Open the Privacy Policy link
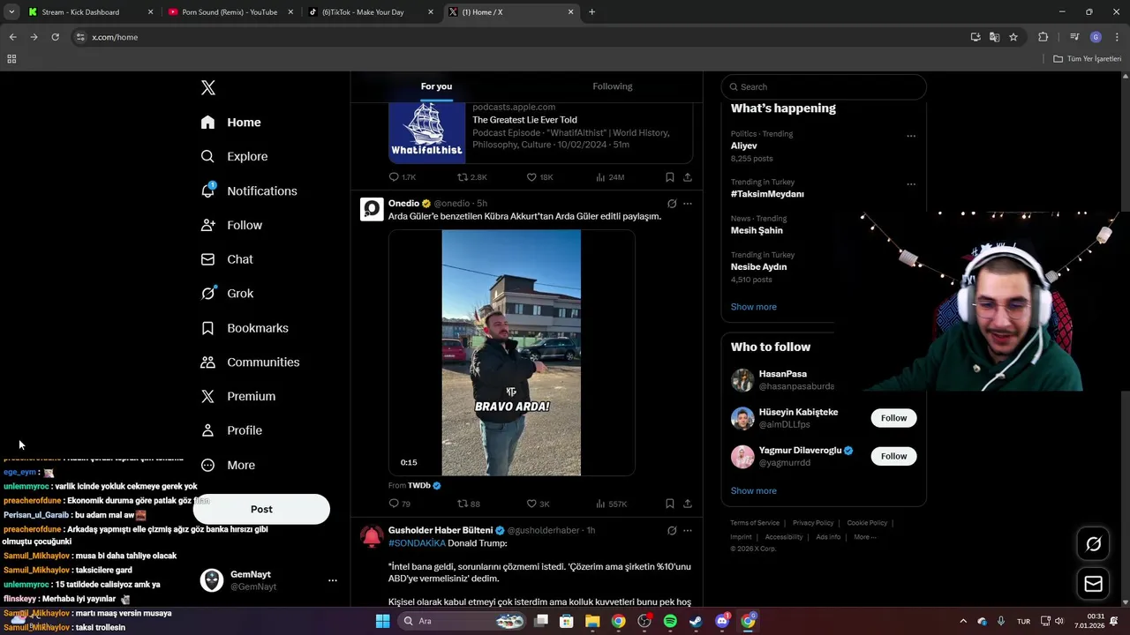The width and height of the screenshot is (1130, 635). pyautogui.click(x=813, y=523)
